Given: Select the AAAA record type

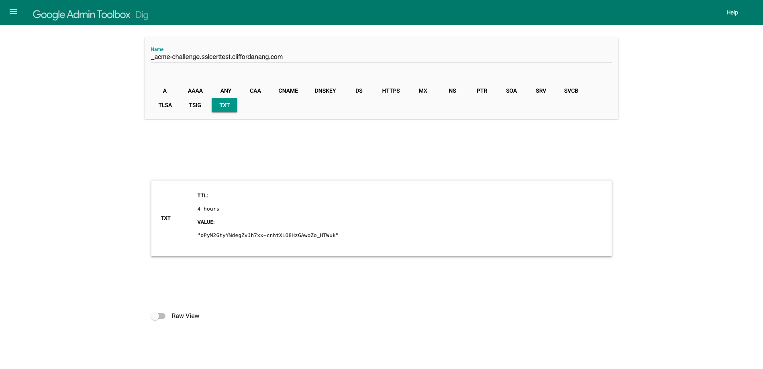Looking at the screenshot, I should tap(195, 91).
